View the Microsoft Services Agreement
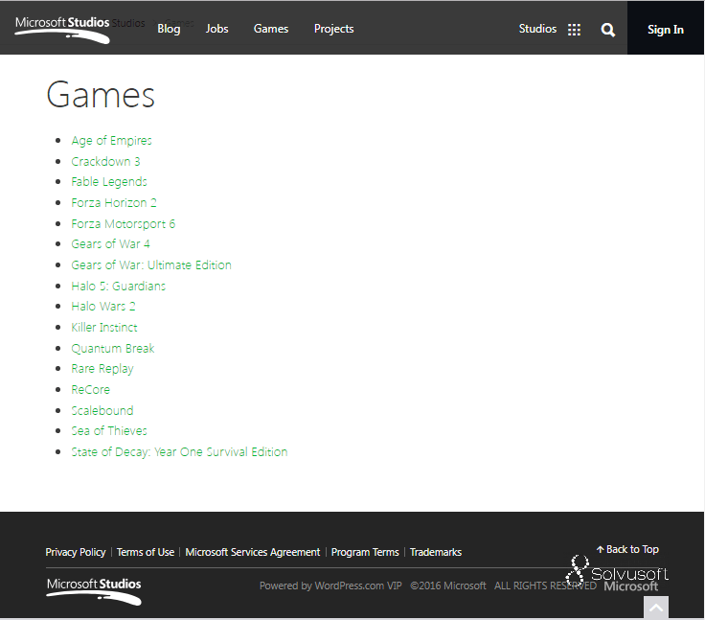Screen dimensions: 705x620 [x=252, y=552]
